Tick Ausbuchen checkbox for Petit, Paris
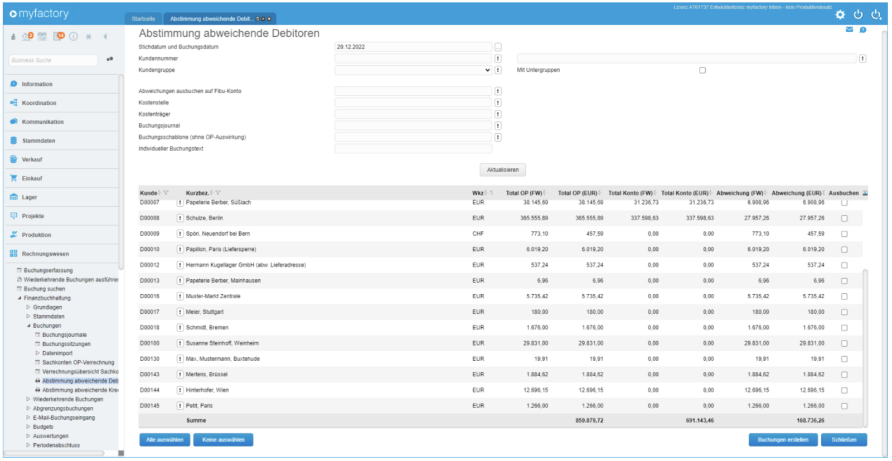Image resolution: width=892 pixels, height=461 pixels. pos(844,406)
